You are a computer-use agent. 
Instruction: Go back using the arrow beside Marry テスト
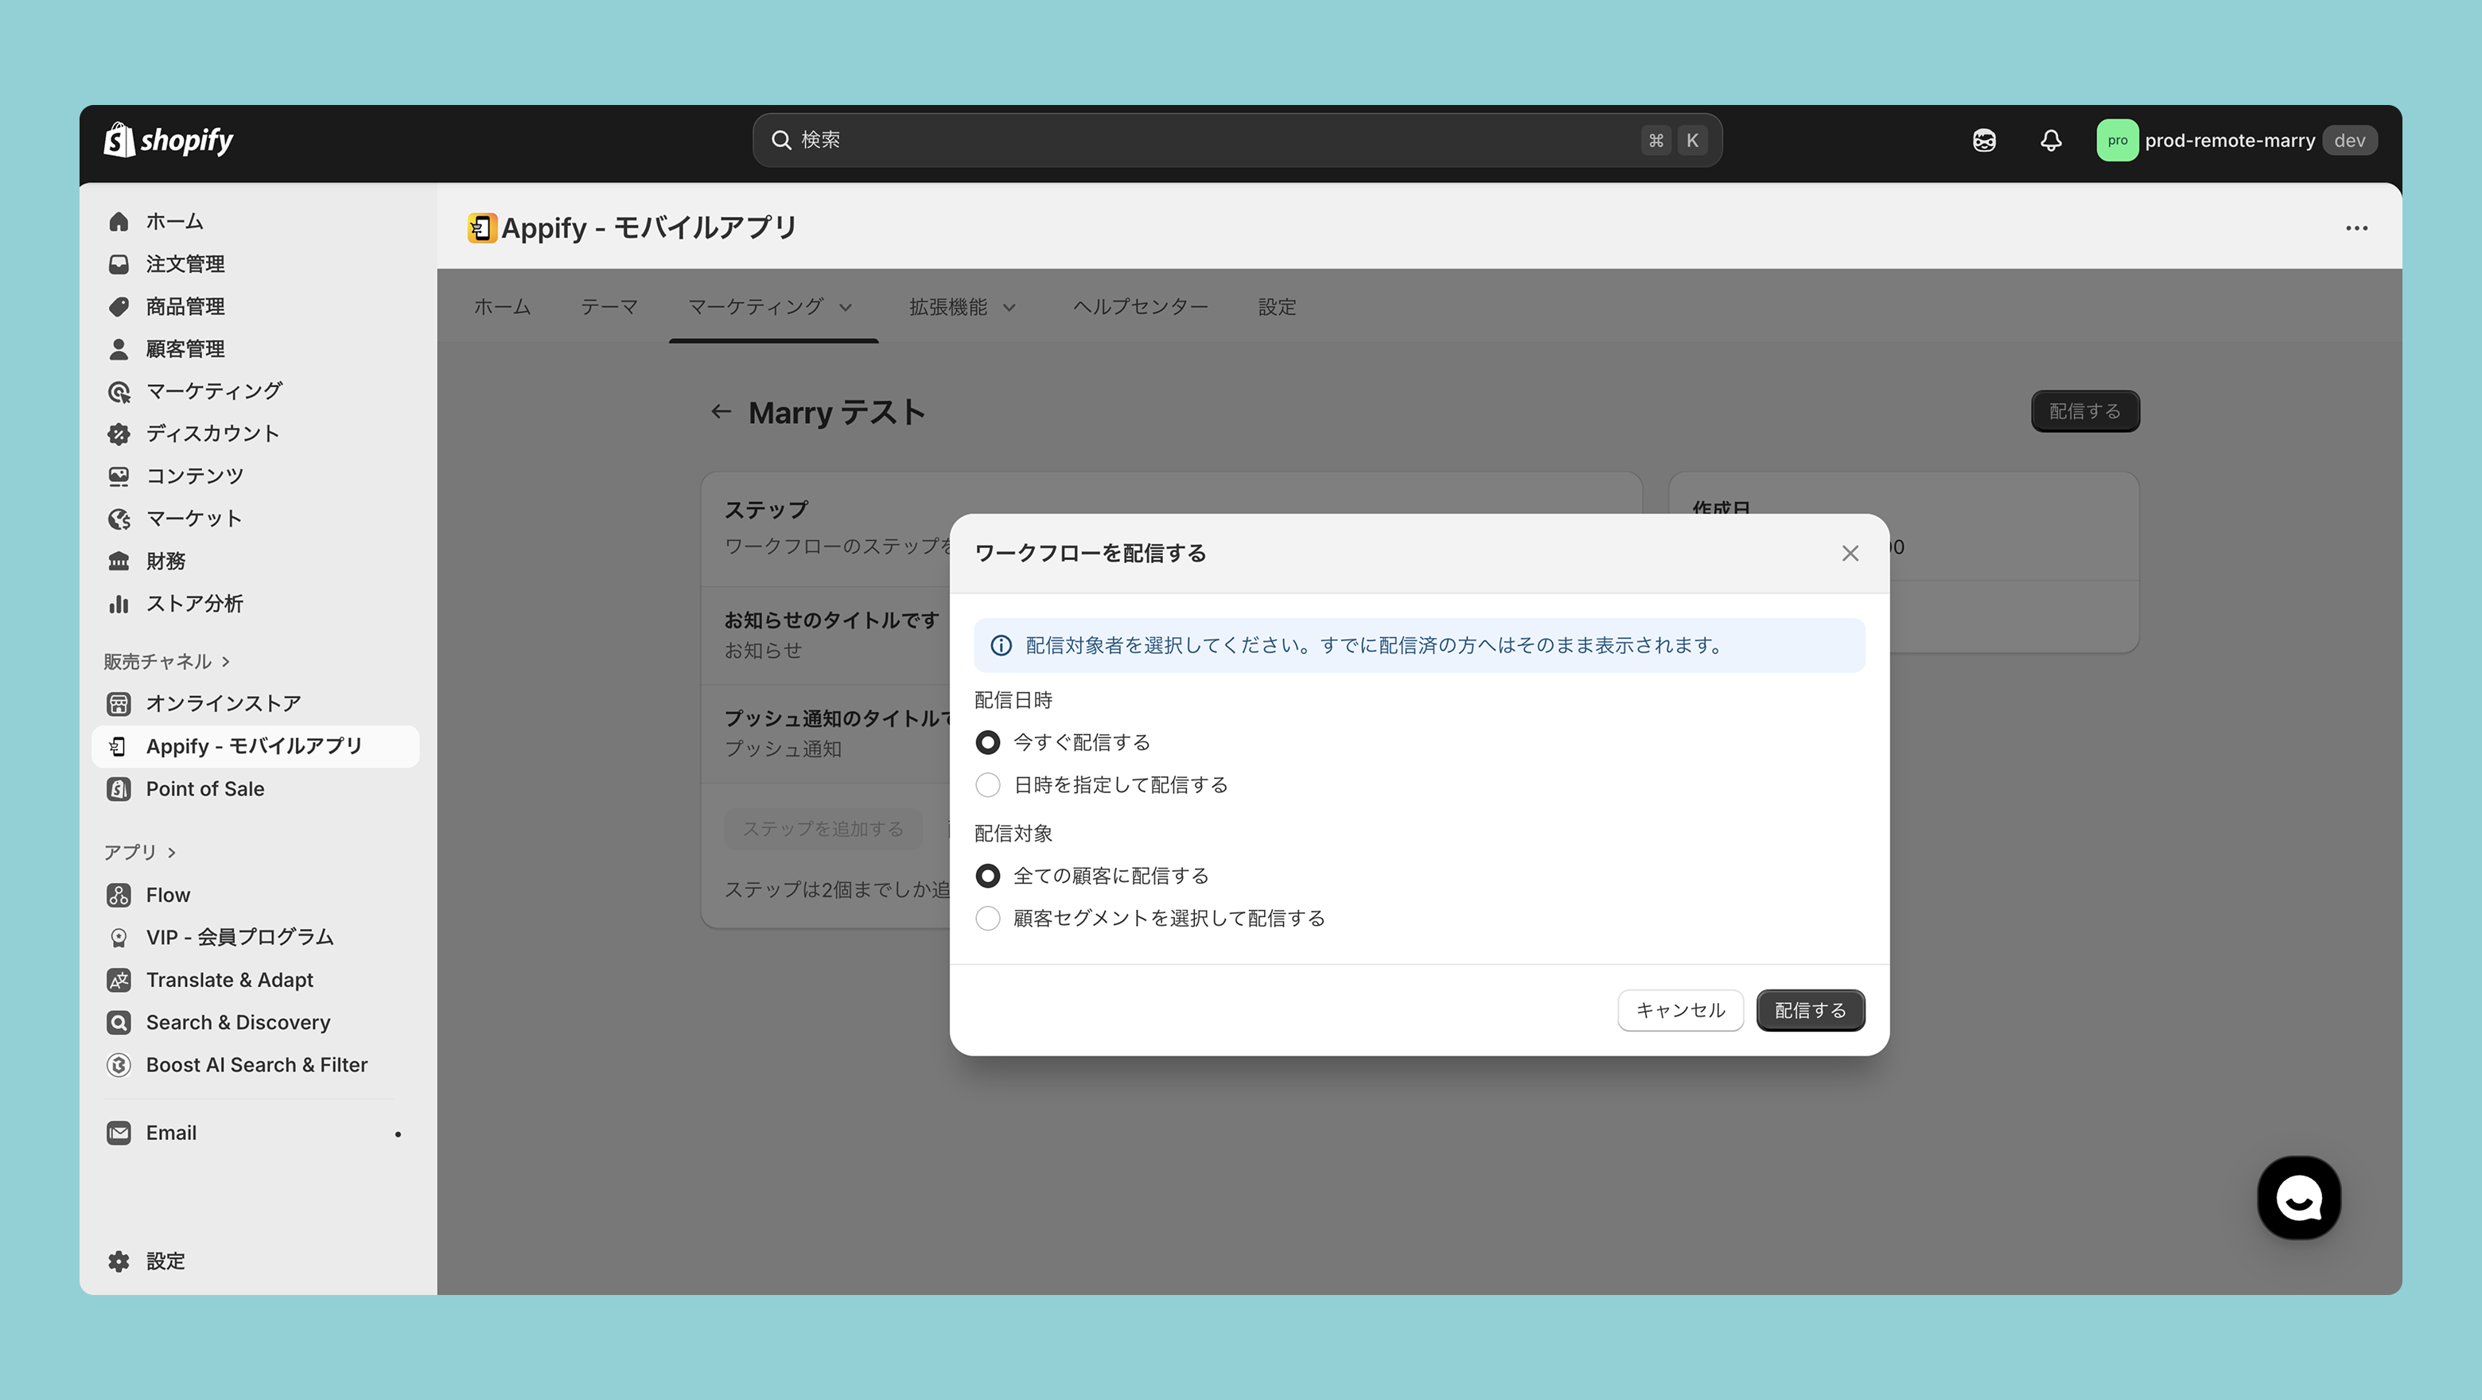[x=721, y=412]
